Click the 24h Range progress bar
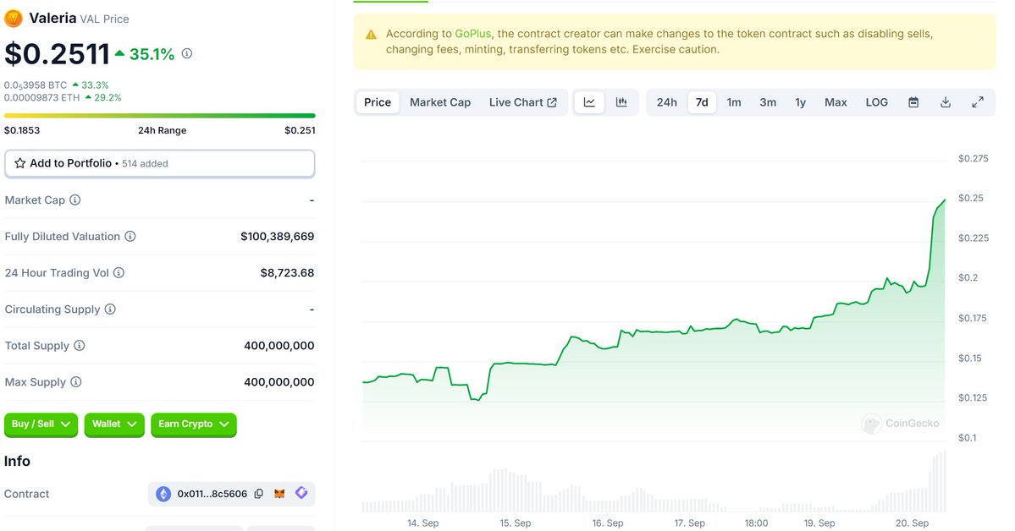The width and height of the screenshot is (1015, 531). [x=160, y=116]
